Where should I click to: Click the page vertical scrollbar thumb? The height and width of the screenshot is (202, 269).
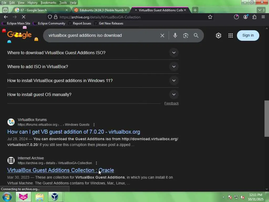266,119
